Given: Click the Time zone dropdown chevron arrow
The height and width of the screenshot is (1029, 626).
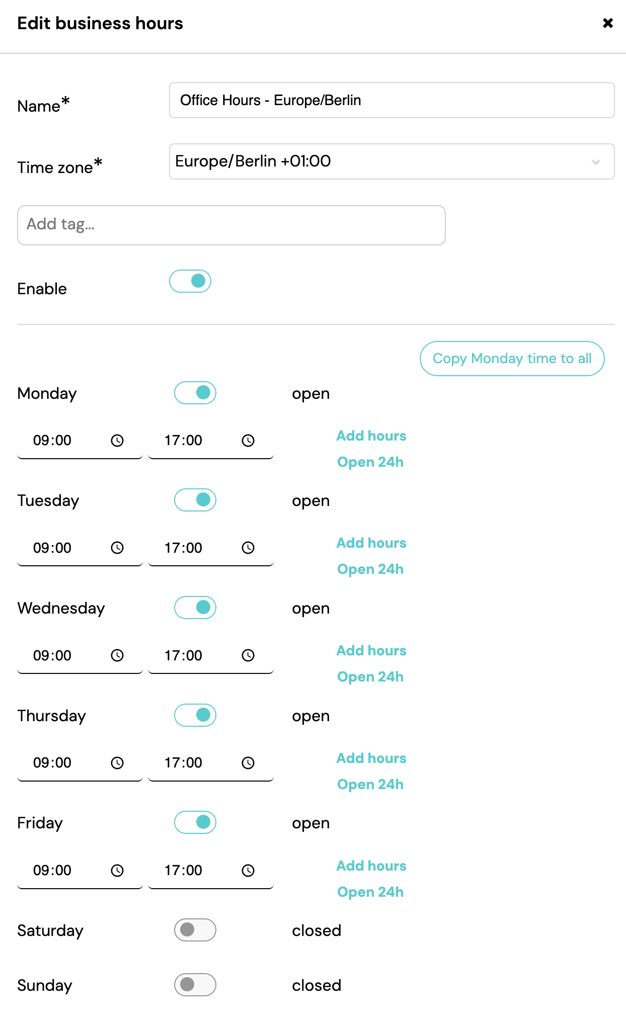Looking at the screenshot, I should (596, 162).
